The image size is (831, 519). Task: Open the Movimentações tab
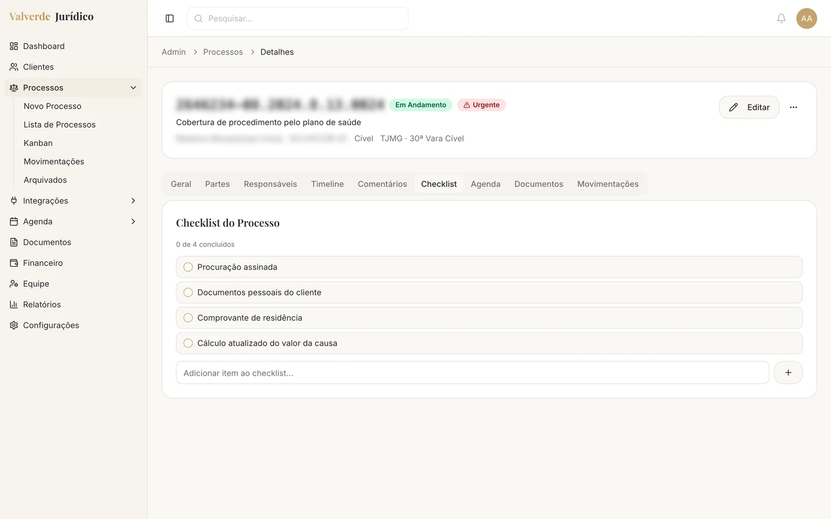click(608, 184)
